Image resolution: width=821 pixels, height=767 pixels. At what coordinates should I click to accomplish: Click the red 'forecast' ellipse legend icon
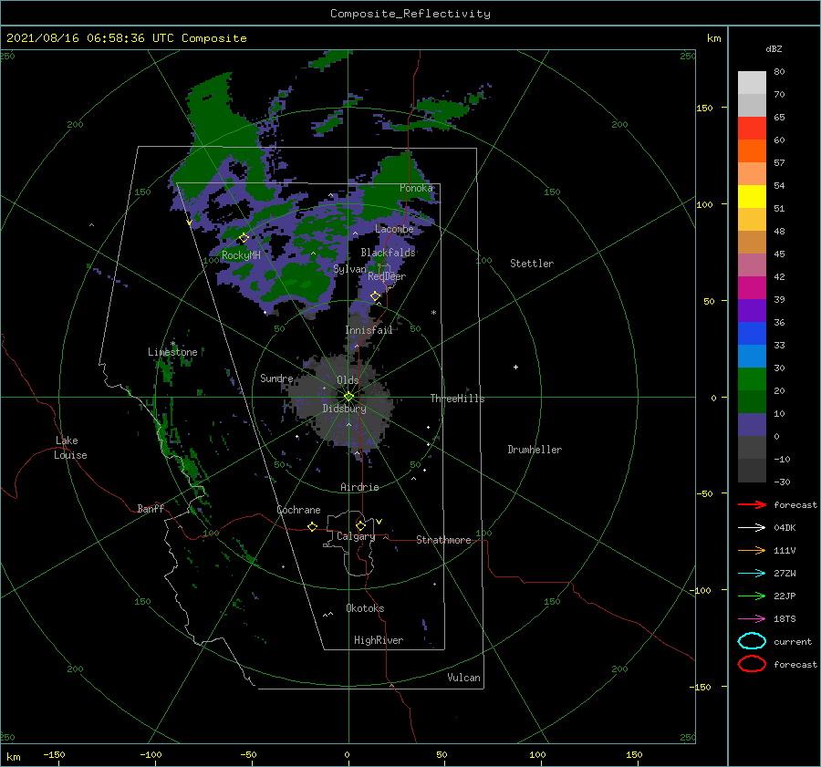[752, 664]
